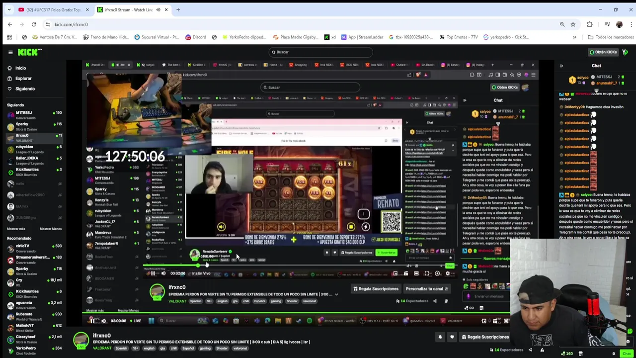636x358 pixels.
Task: Pause the live stream player
Action: click(92, 321)
